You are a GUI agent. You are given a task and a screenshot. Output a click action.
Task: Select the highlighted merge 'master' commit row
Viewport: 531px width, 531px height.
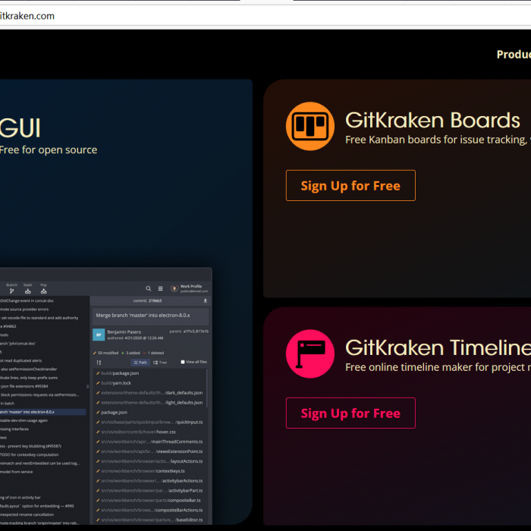point(42,412)
